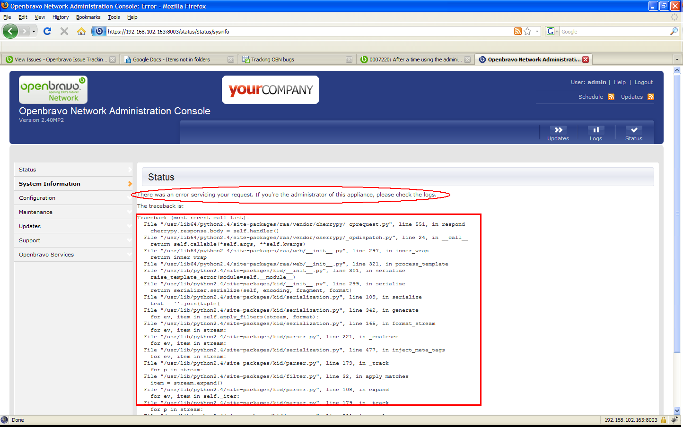Viewport: 683px width, 427px height.
Task: Open the Help menu in menu bar
Action: [132, 17]
